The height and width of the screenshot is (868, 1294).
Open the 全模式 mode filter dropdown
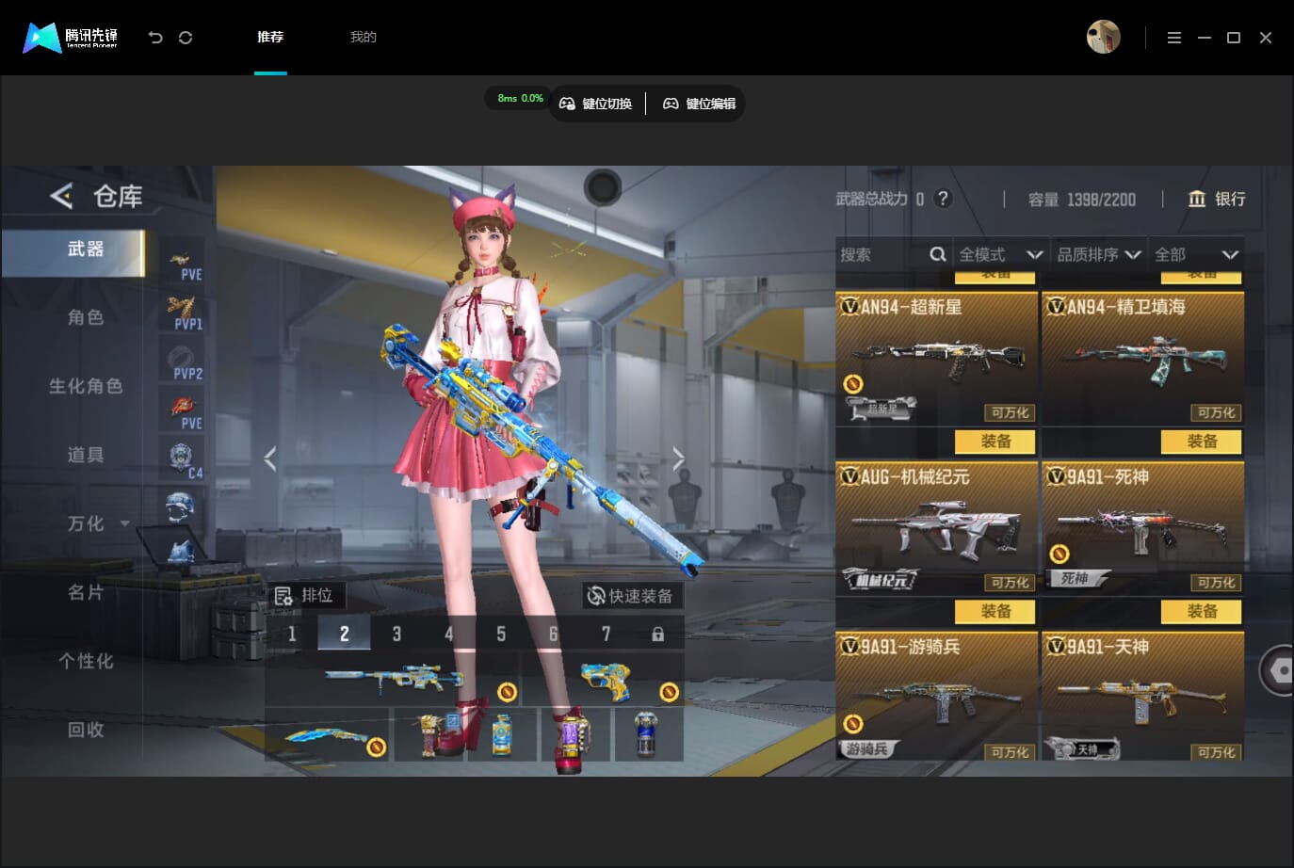1000,254
